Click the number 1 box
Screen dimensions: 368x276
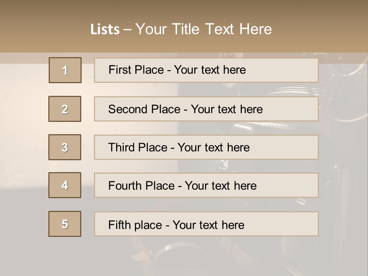pos(65,70)
